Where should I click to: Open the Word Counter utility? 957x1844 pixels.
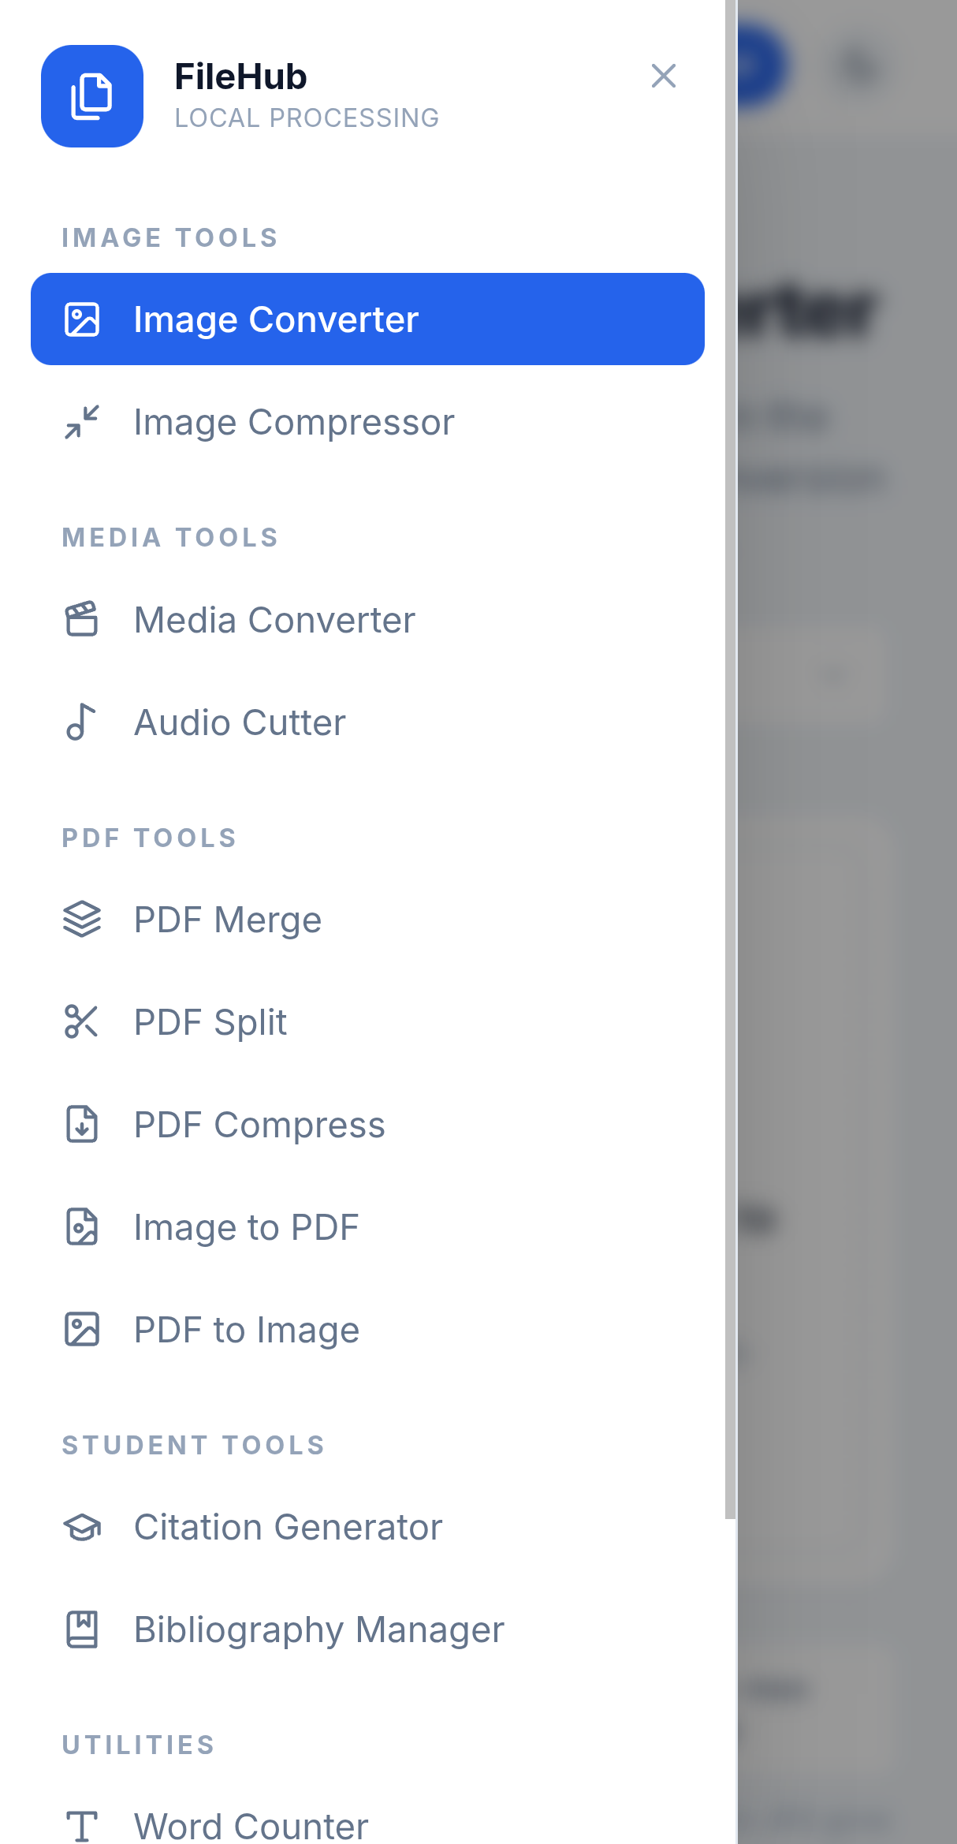coord(367,1825)
